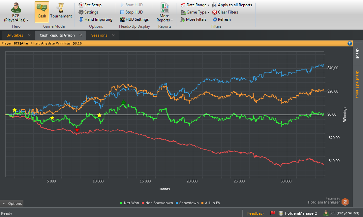Viewport: 363px width, 217px height.
Task: Toggle Net Won line in legend
Action: pos(130,203)
